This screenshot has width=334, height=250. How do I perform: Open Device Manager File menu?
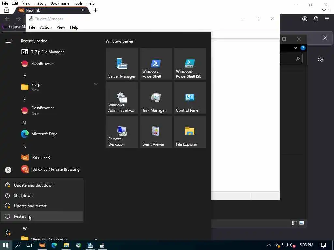point(32,27)
